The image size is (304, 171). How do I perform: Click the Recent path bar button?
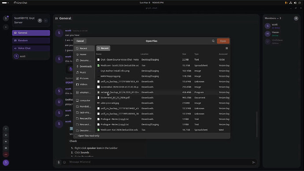(103, 48)
